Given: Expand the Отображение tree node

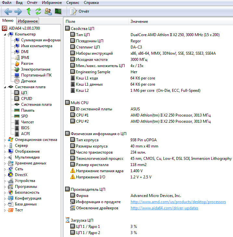Looking at the screenshot, I should [x=5, y=152].
